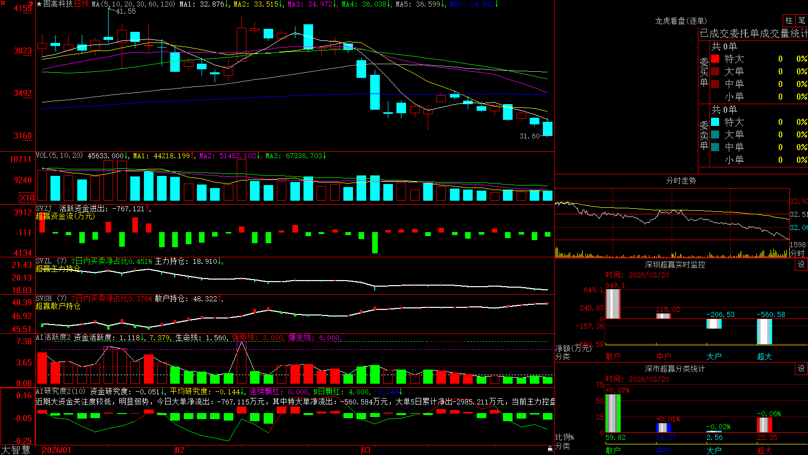Click MA3: 34.972 value
Image resolution: width=808 pixels, height=455 pixels.
tap(310, 4)
